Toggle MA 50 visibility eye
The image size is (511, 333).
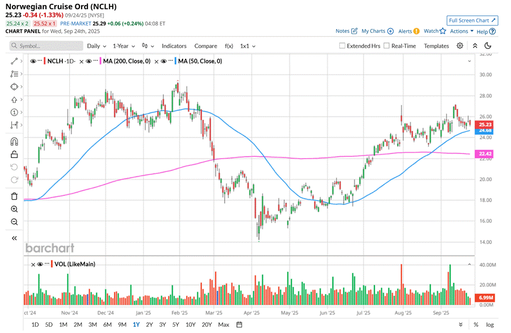163,61
